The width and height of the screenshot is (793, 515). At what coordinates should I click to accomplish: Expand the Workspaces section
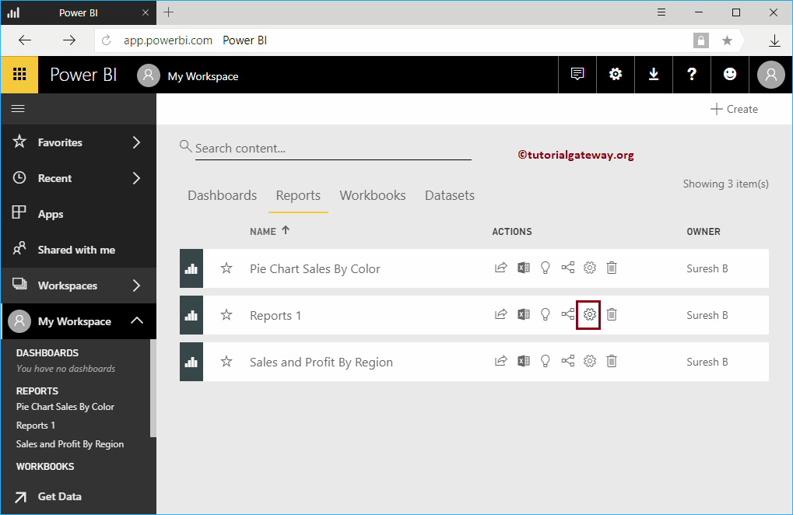(78, 286)
